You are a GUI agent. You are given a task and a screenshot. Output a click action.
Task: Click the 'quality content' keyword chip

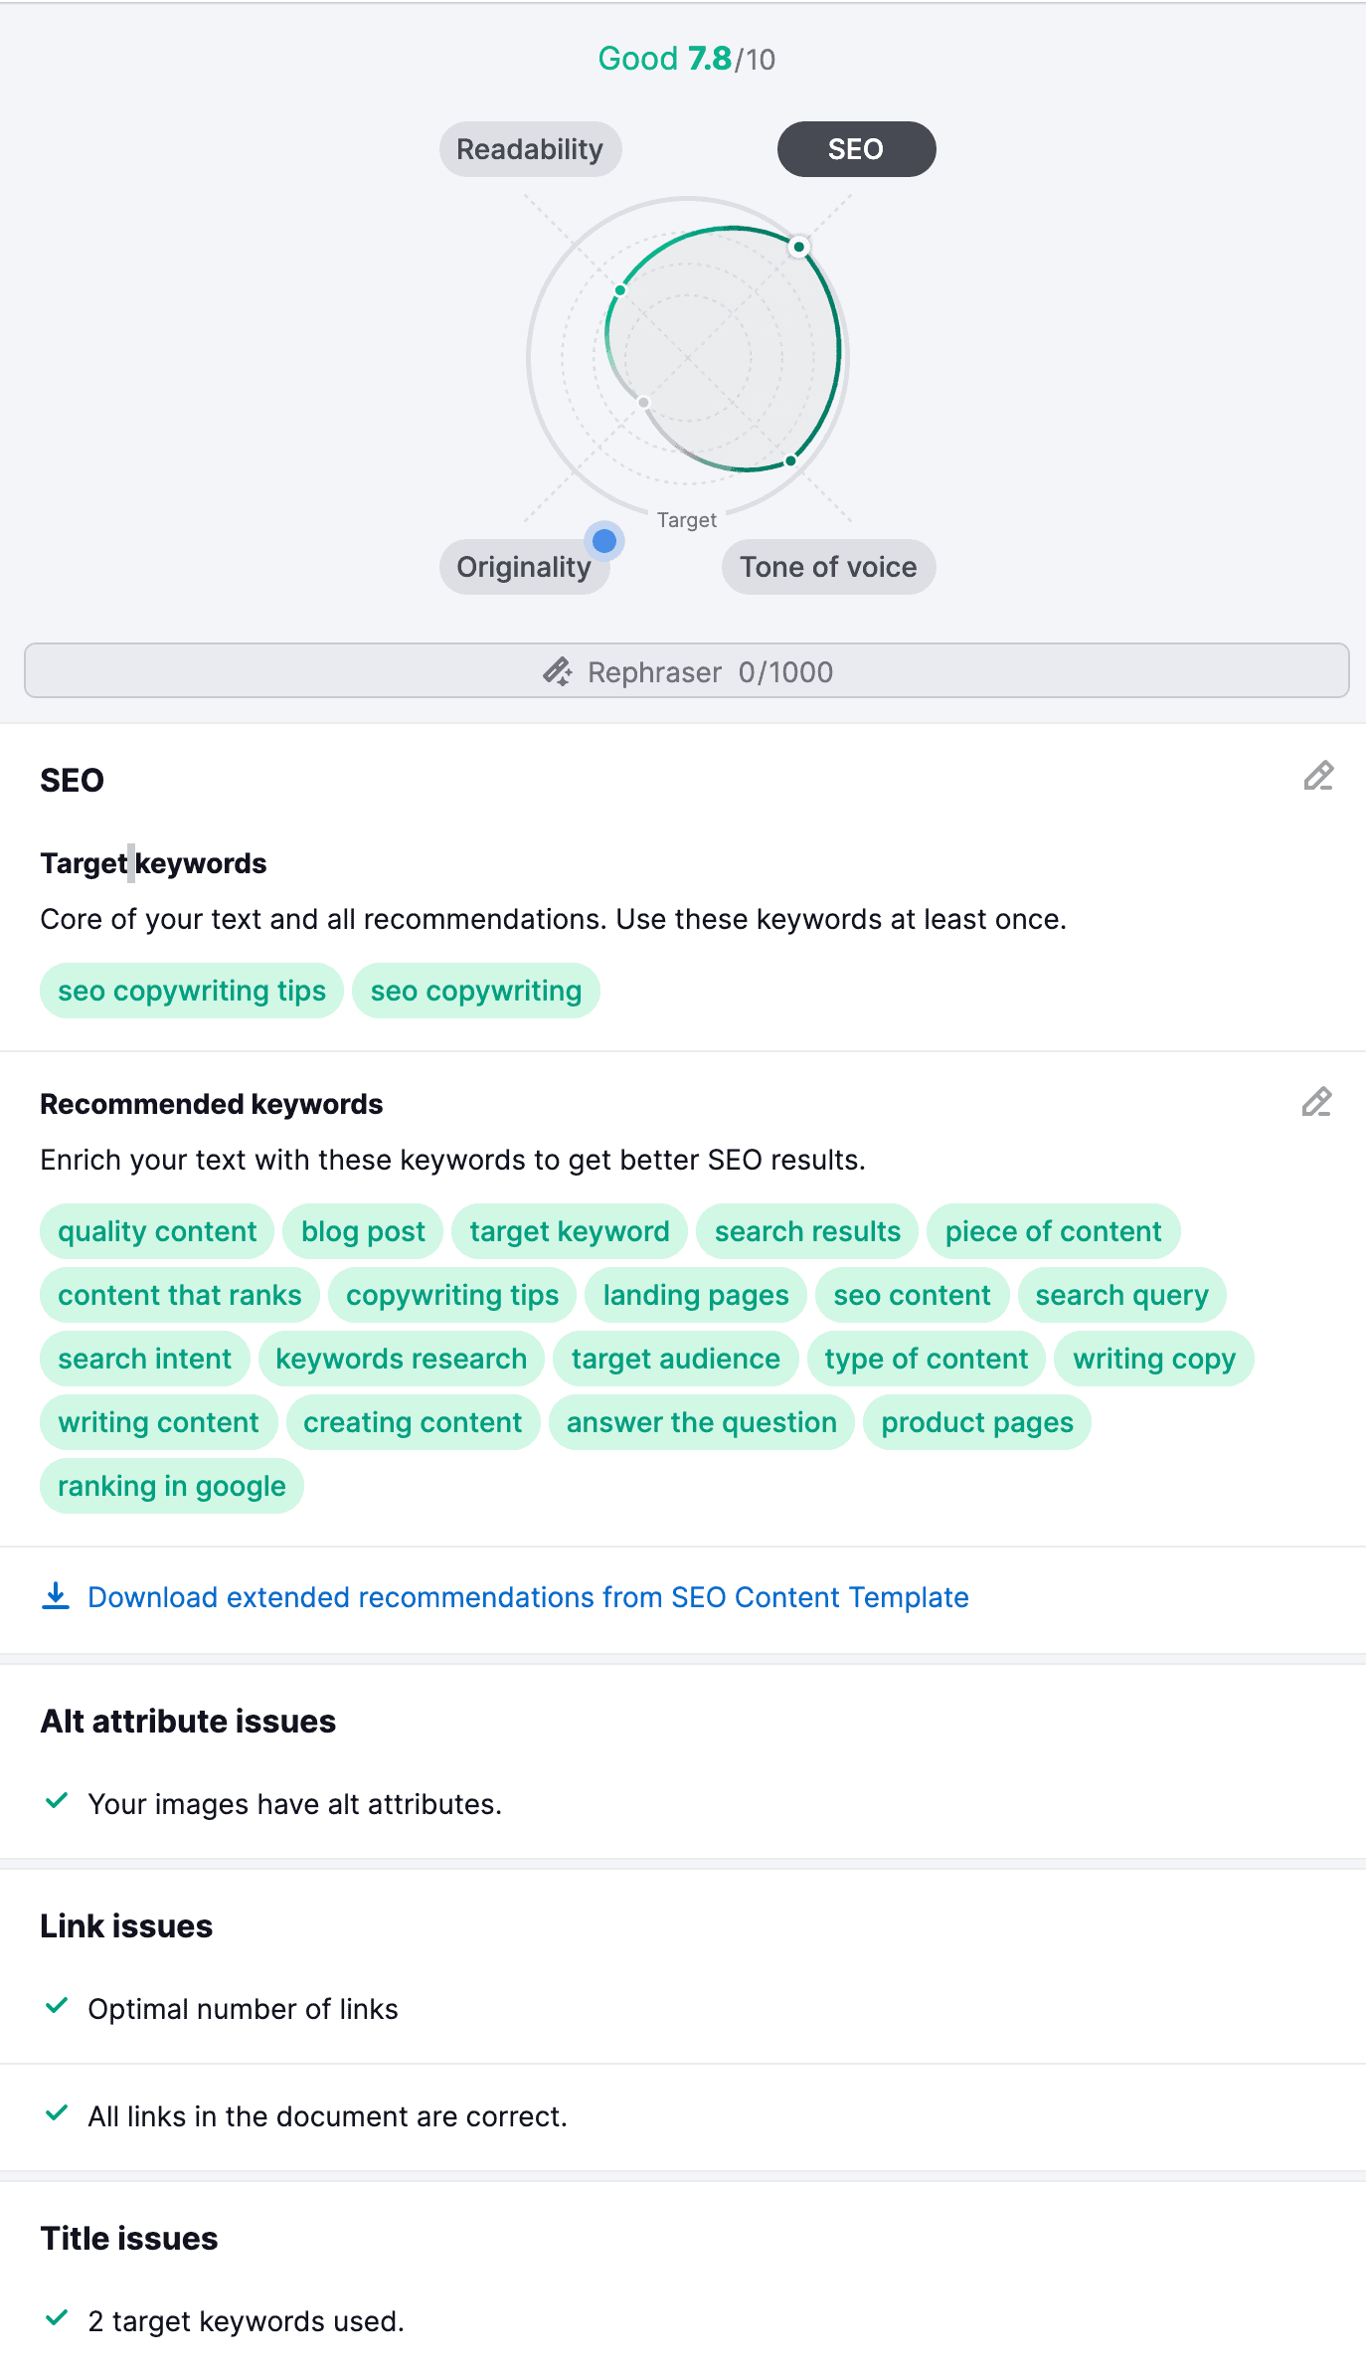tap(157, 1231)
